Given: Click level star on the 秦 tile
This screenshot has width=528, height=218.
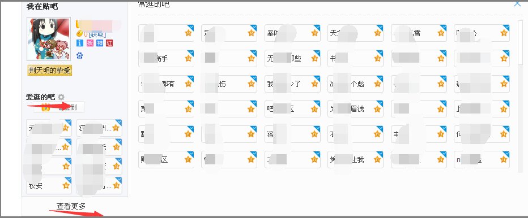Looking at the screenshot, I should pyautogui.click(x=314, y=33).
